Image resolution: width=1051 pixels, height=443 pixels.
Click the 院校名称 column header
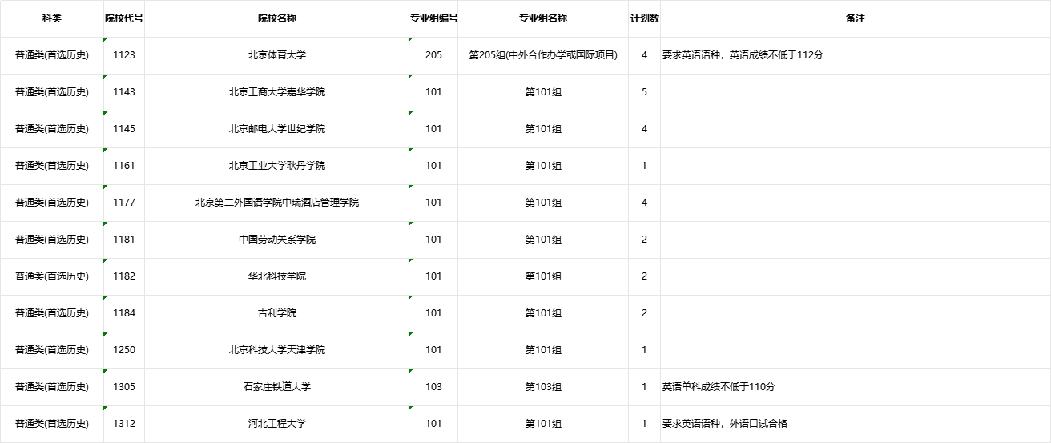(x=276, y=18)
